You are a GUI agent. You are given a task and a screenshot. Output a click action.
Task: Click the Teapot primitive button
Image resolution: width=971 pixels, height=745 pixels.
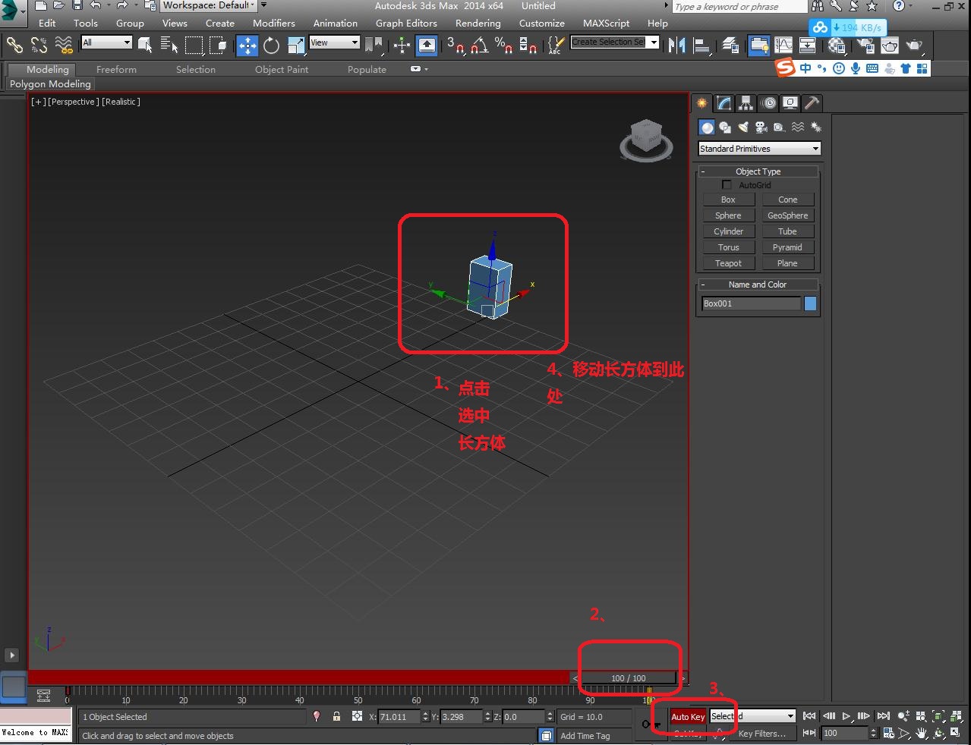pos(728,263)
